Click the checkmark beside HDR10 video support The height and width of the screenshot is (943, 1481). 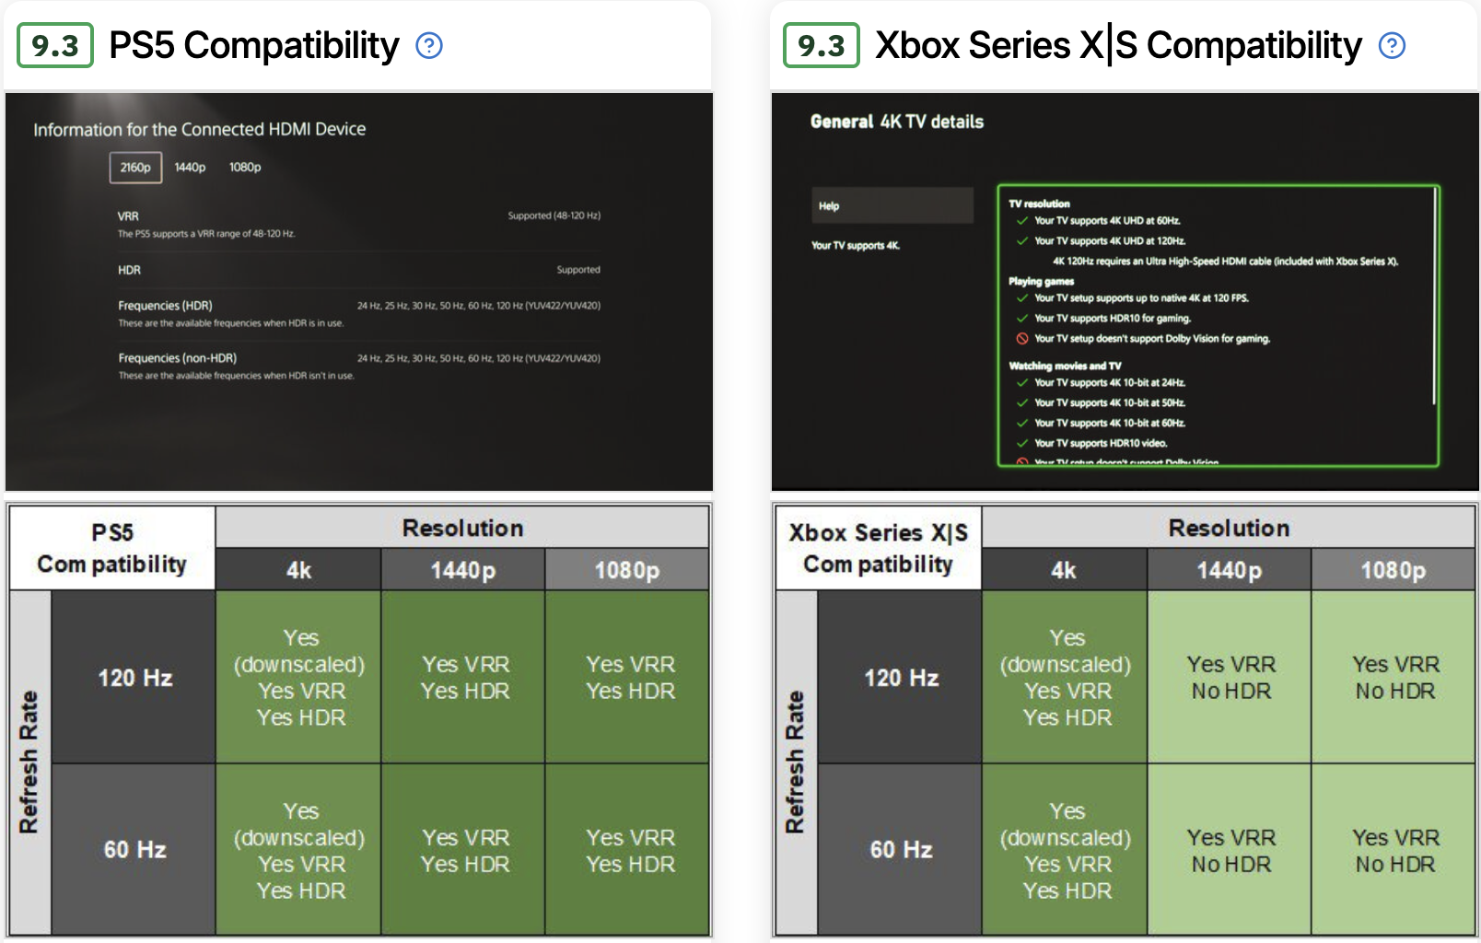tap(1021, 444)
